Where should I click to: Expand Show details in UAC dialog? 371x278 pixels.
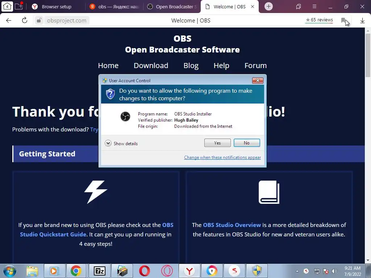click(121, 143)
